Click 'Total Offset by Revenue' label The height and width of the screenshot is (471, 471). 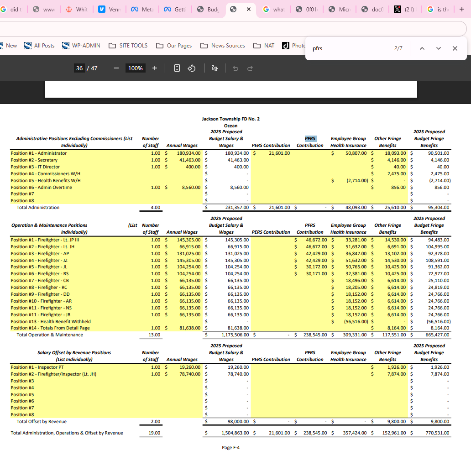pyautogui.click(x=42, y=422)
